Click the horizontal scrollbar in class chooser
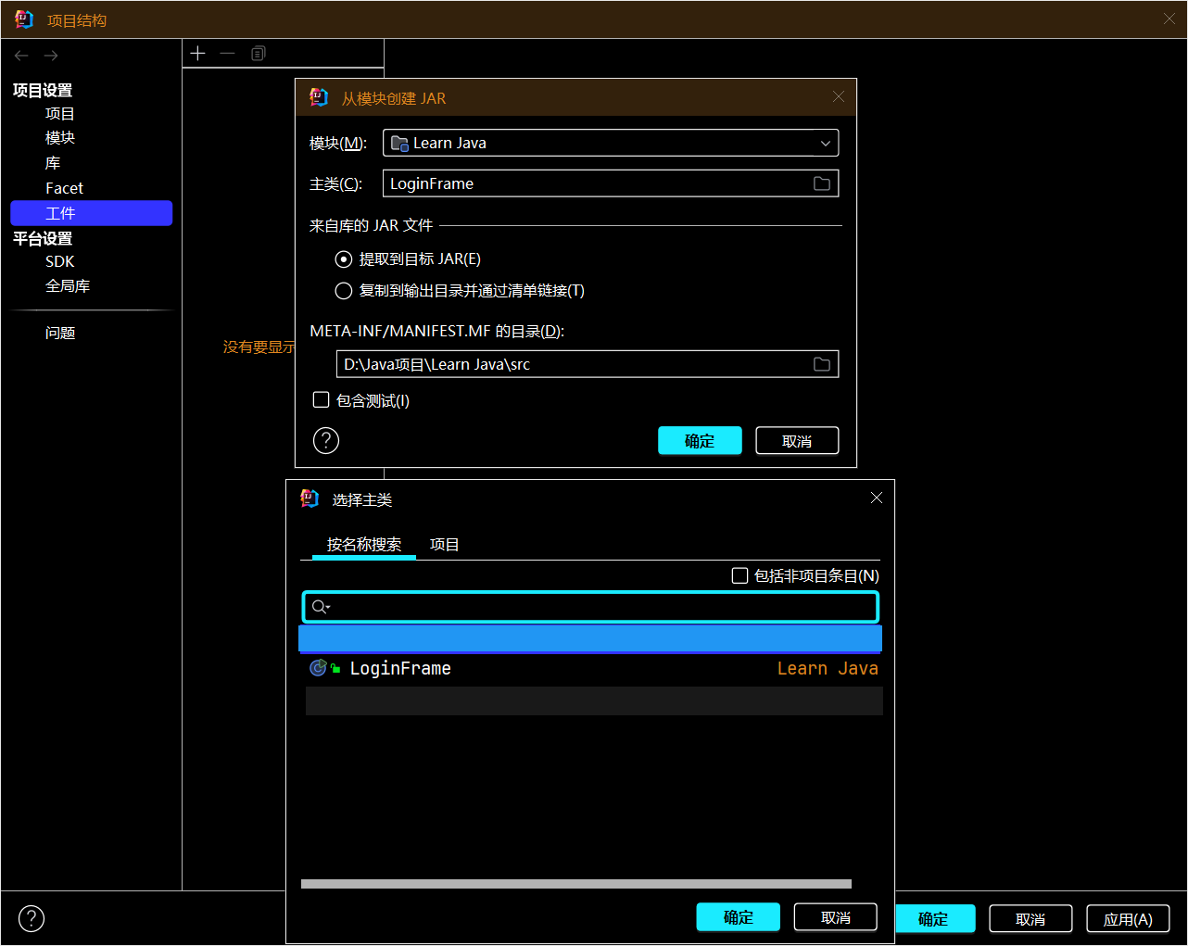 (576, 884)
